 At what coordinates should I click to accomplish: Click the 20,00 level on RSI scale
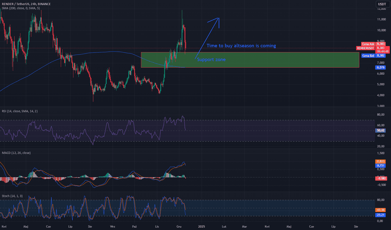(381, 146)
